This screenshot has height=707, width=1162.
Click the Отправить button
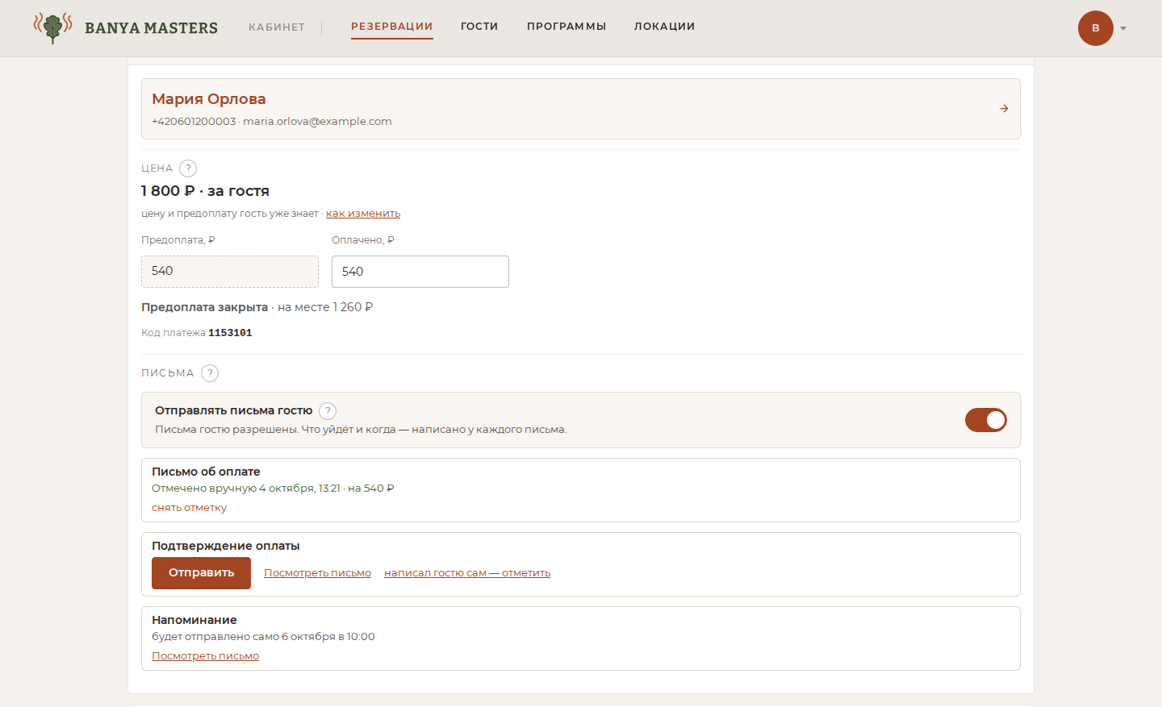point(201,573)
